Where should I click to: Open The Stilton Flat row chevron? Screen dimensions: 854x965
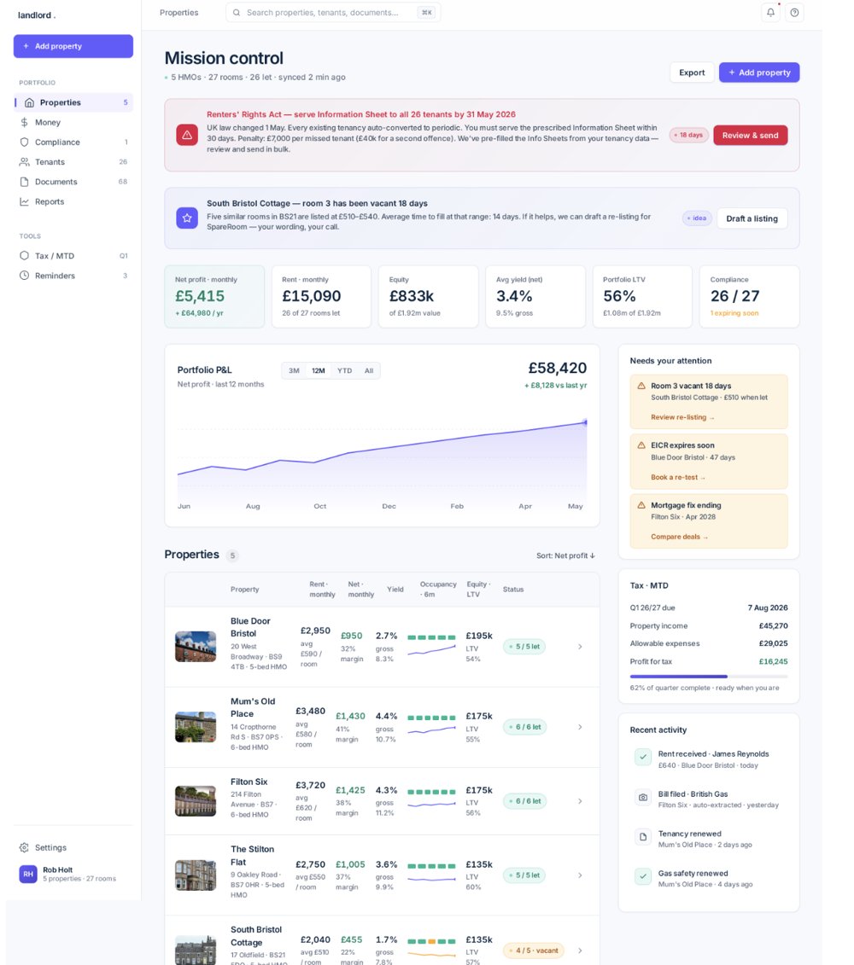pos(580,875)
